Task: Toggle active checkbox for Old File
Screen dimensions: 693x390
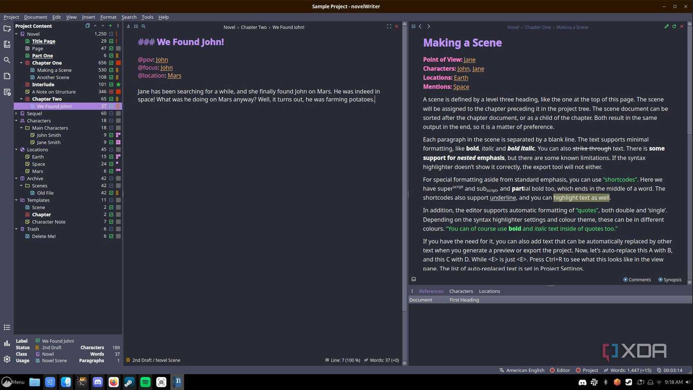Action: pos(111,193)
